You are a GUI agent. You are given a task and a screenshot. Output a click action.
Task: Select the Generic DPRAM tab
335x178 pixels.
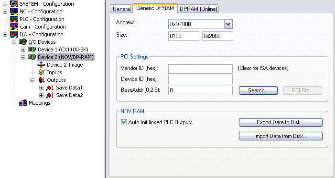point(155,8)
